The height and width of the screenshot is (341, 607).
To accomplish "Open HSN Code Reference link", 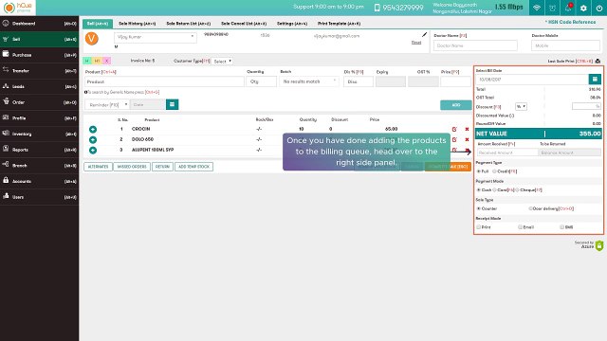I will (571, 22).
